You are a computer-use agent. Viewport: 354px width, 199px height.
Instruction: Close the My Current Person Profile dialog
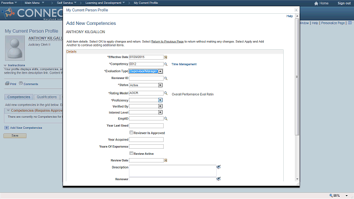[x=296, y=10]
